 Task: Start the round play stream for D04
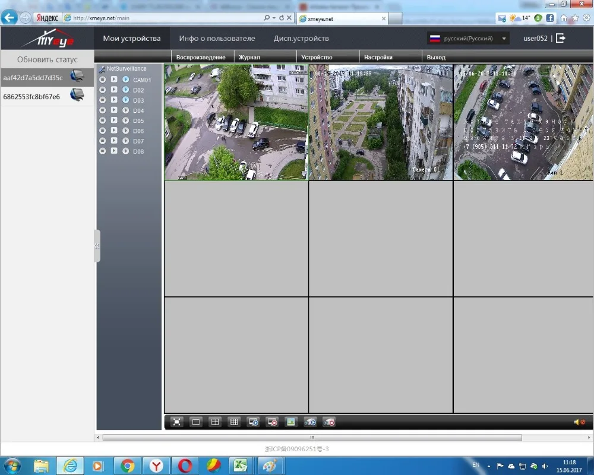coord(126,110)
